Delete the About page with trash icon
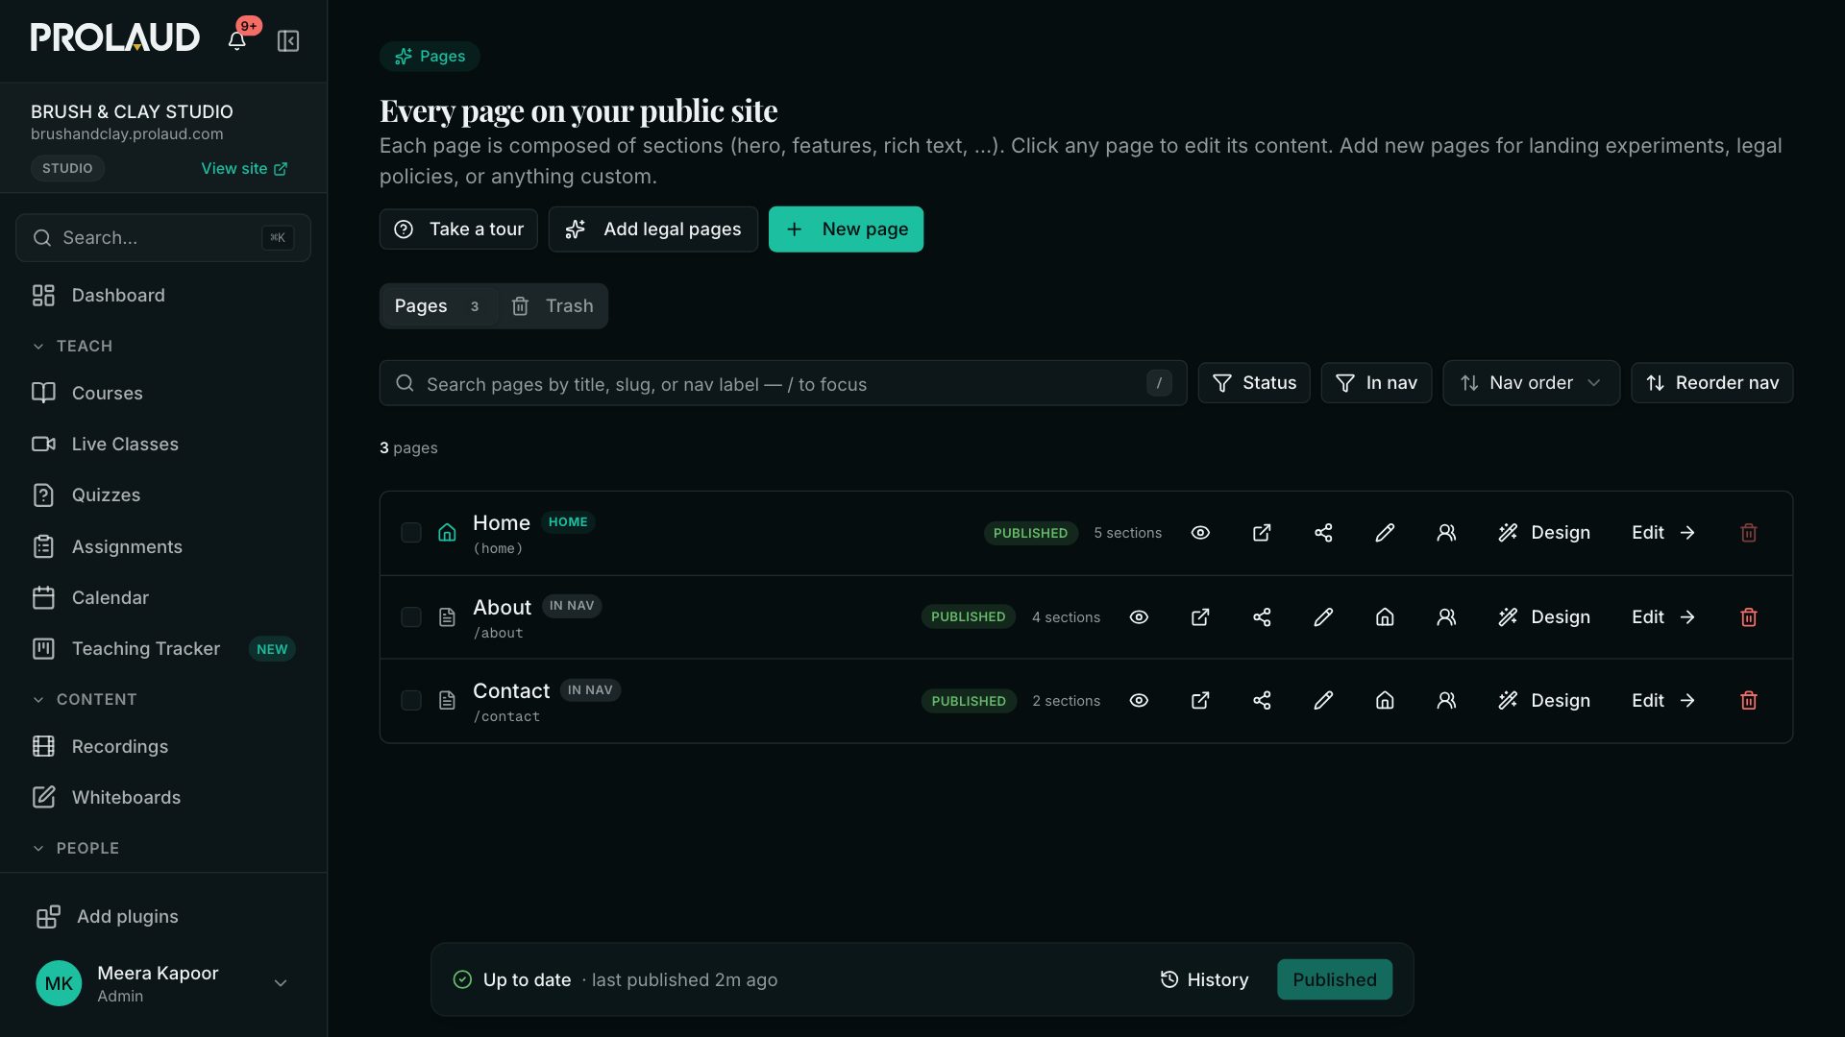This screenshot has width=1845, height=1037. click(x=1749, y=616)
